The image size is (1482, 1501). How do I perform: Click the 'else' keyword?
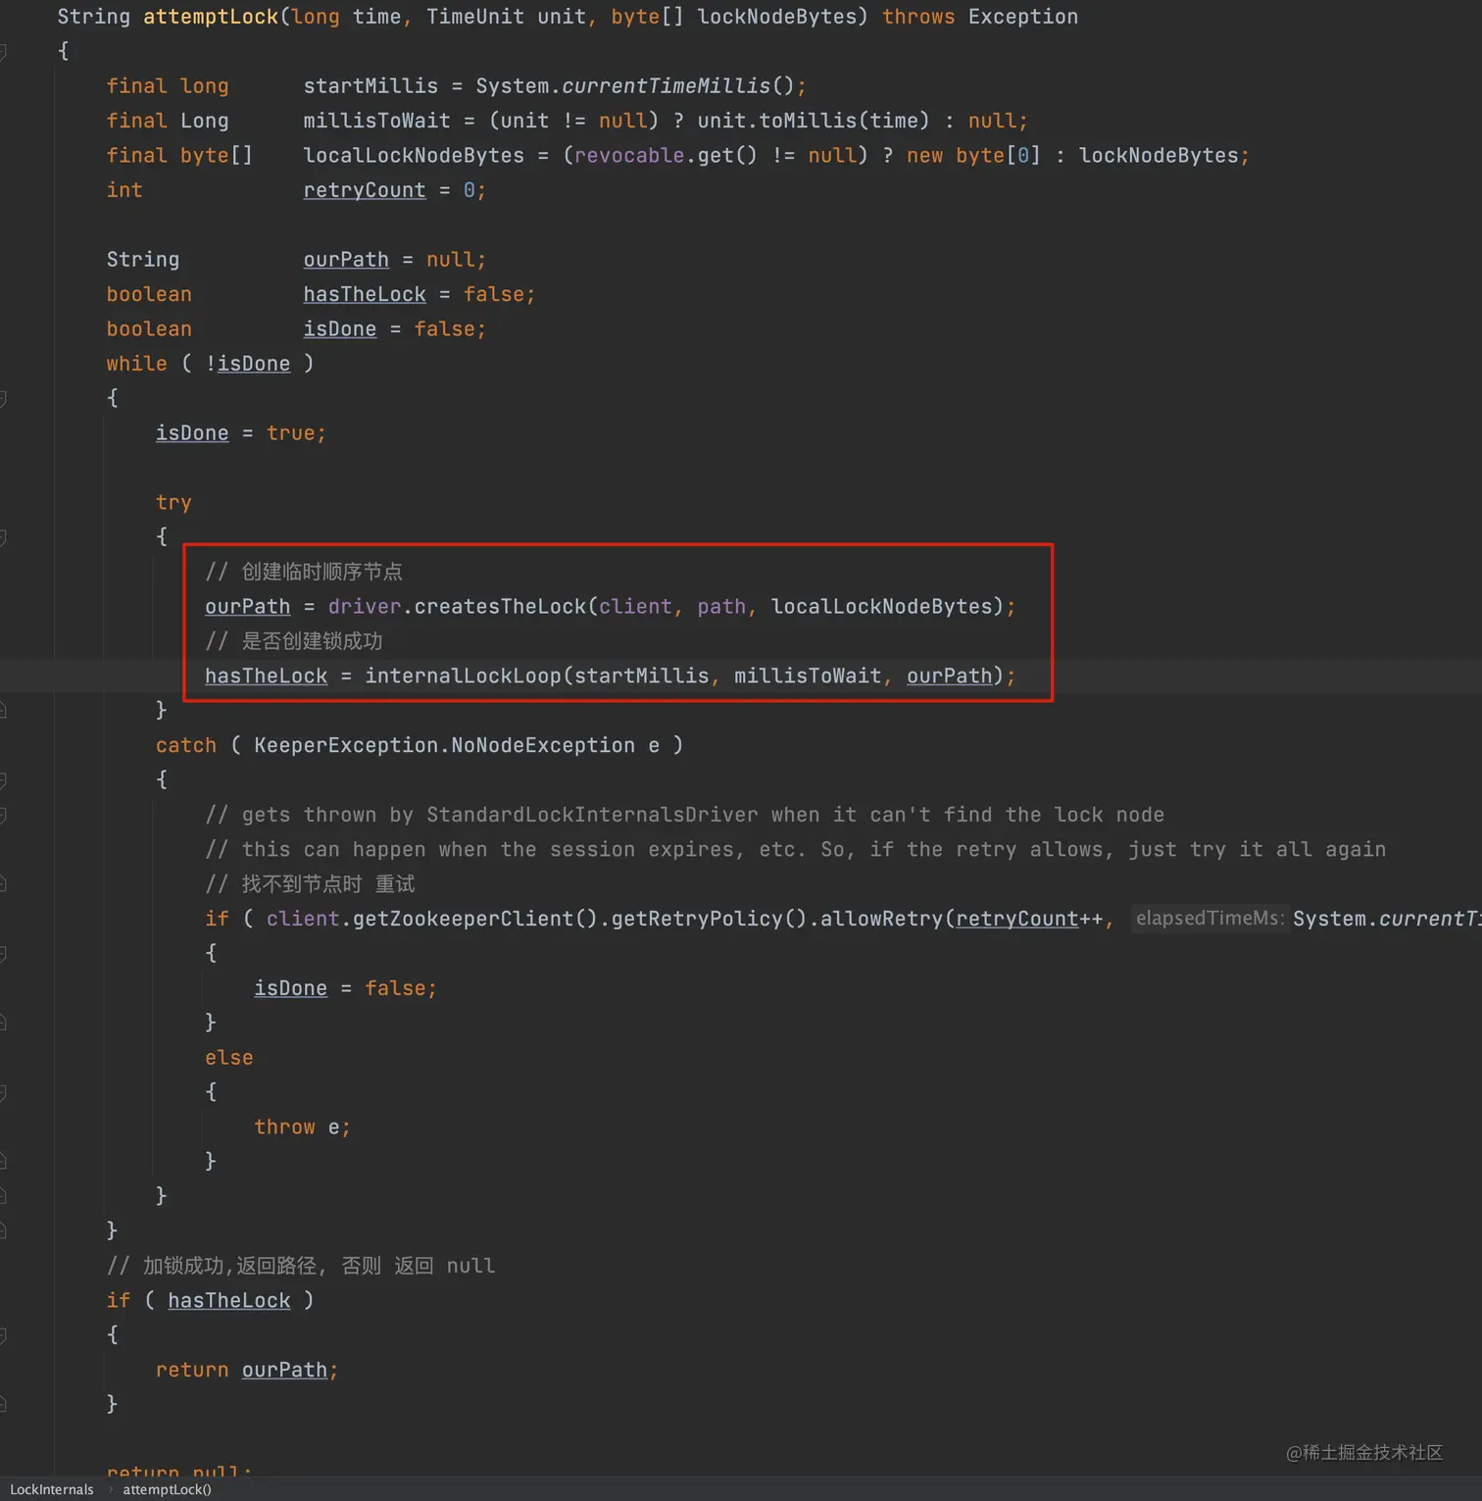coord(229,1058)
